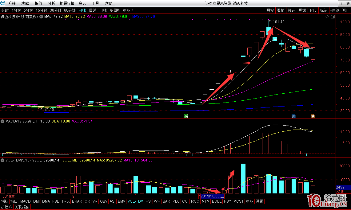Click the 统计 toolbar button
Screen dimensions: 351x210
(291, 10)
